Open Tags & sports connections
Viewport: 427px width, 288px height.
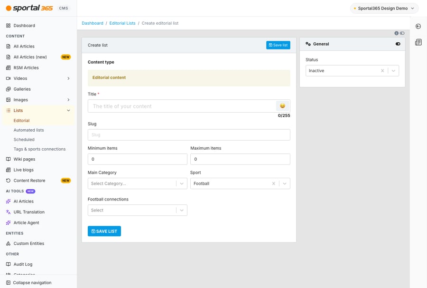39,149
